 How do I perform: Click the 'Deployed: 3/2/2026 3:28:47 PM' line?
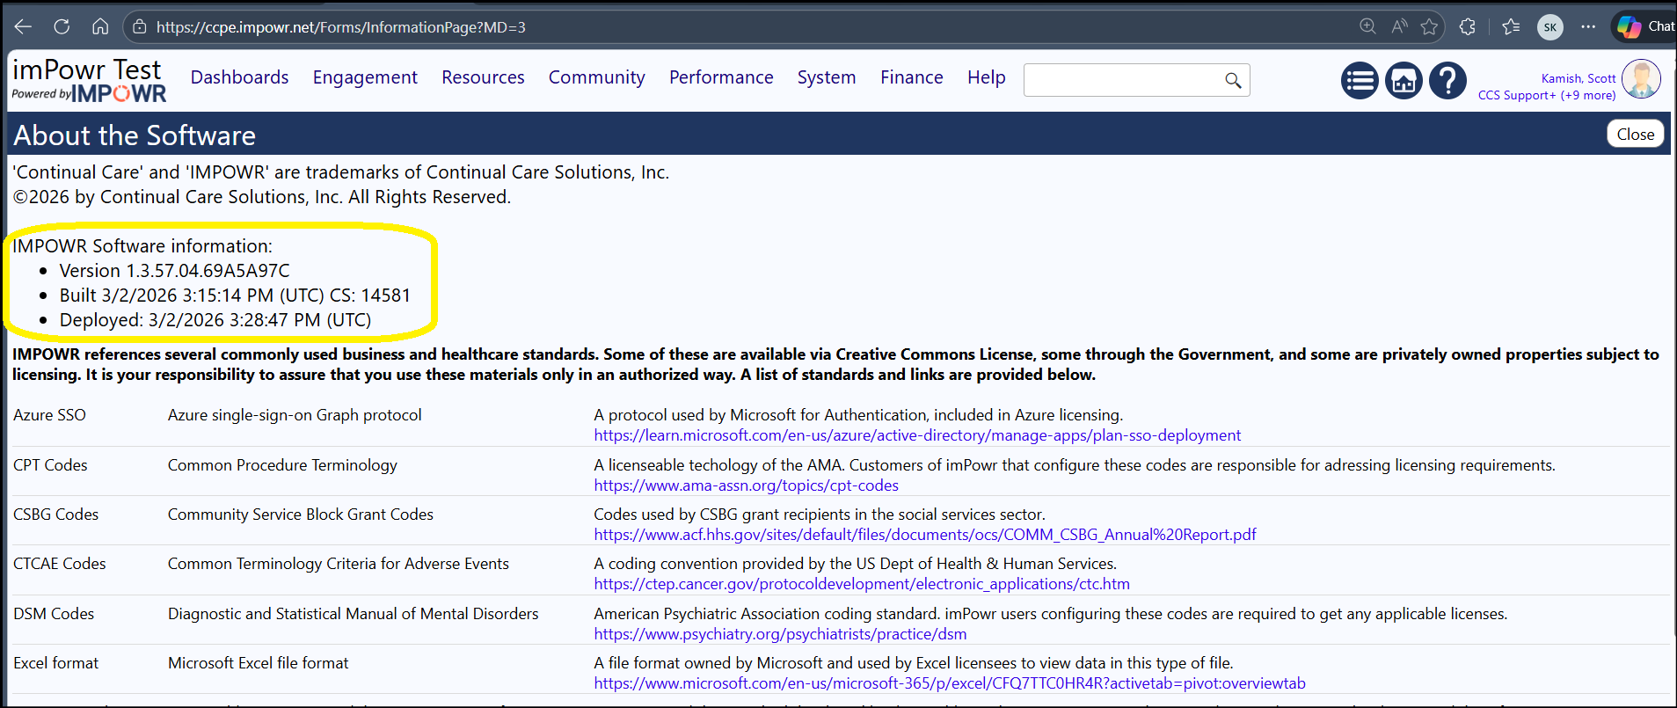click(x=215, y=320)
